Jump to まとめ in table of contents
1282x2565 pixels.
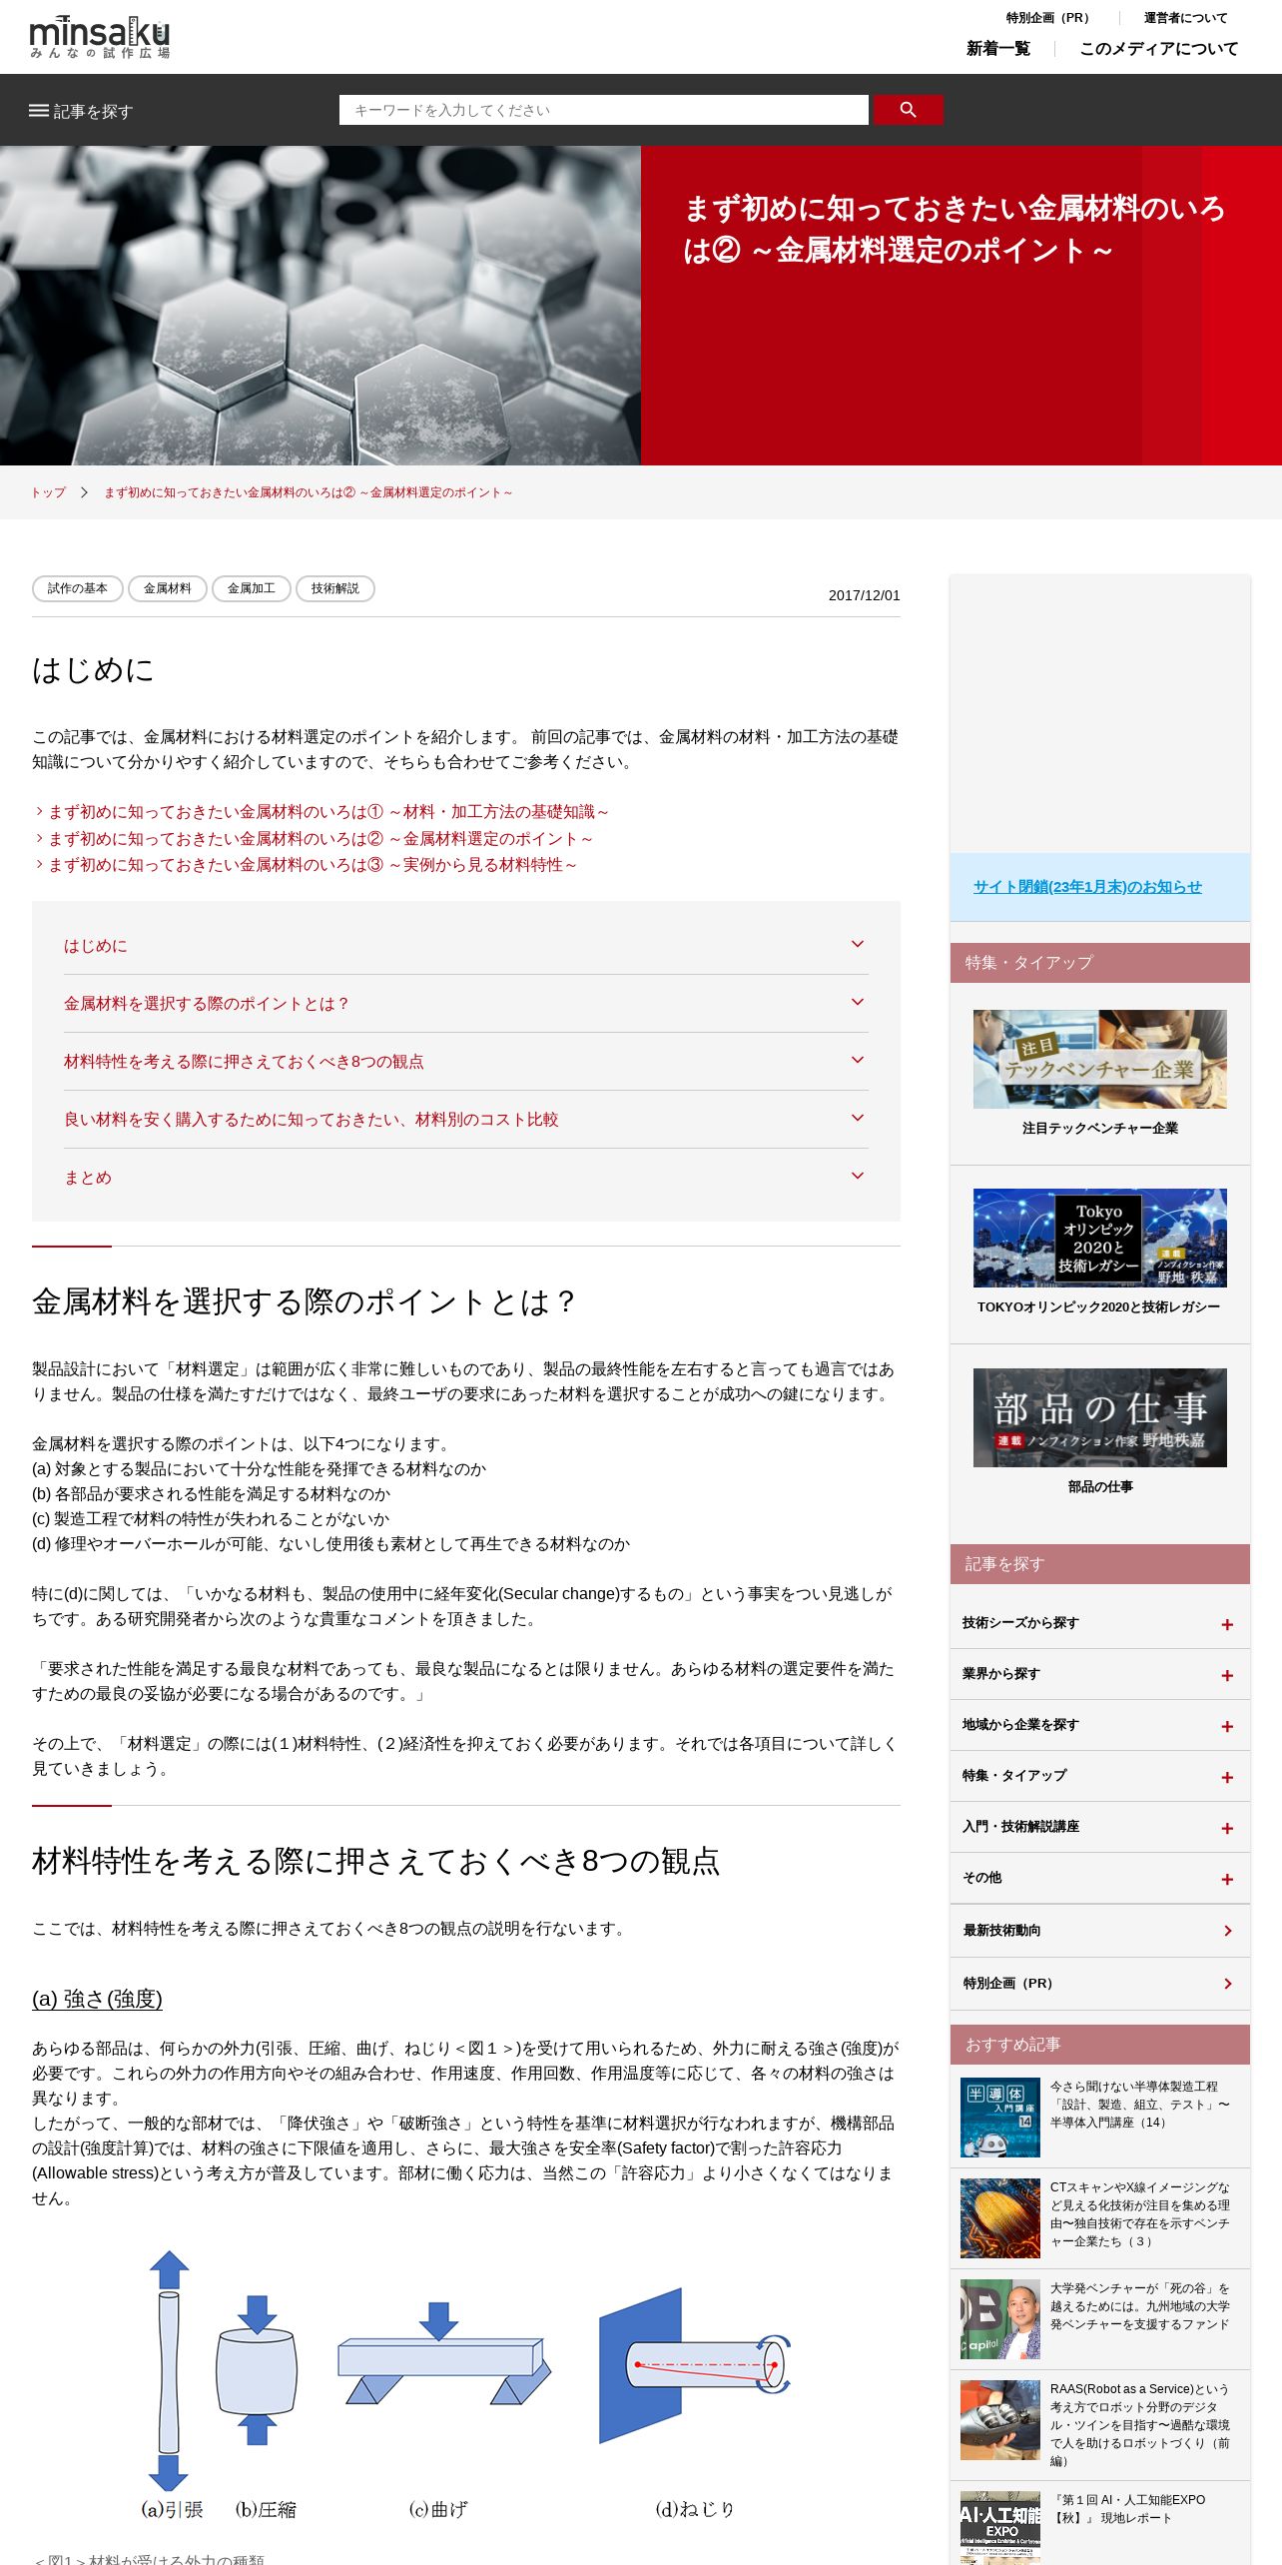click(x=88, y=1178)
